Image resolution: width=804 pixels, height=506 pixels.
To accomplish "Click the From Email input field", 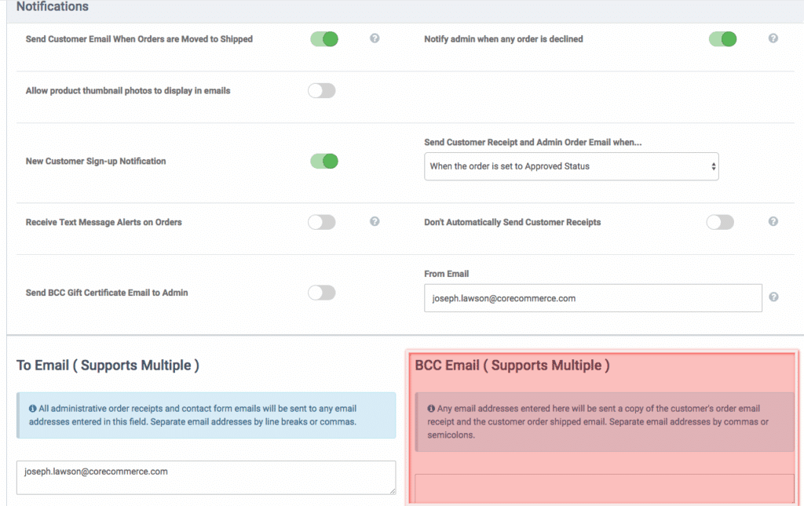I will tap(592, 298).
